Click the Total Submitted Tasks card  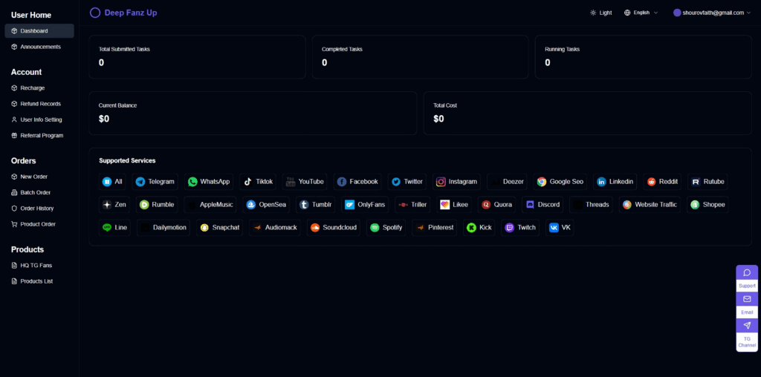point(197,56)
